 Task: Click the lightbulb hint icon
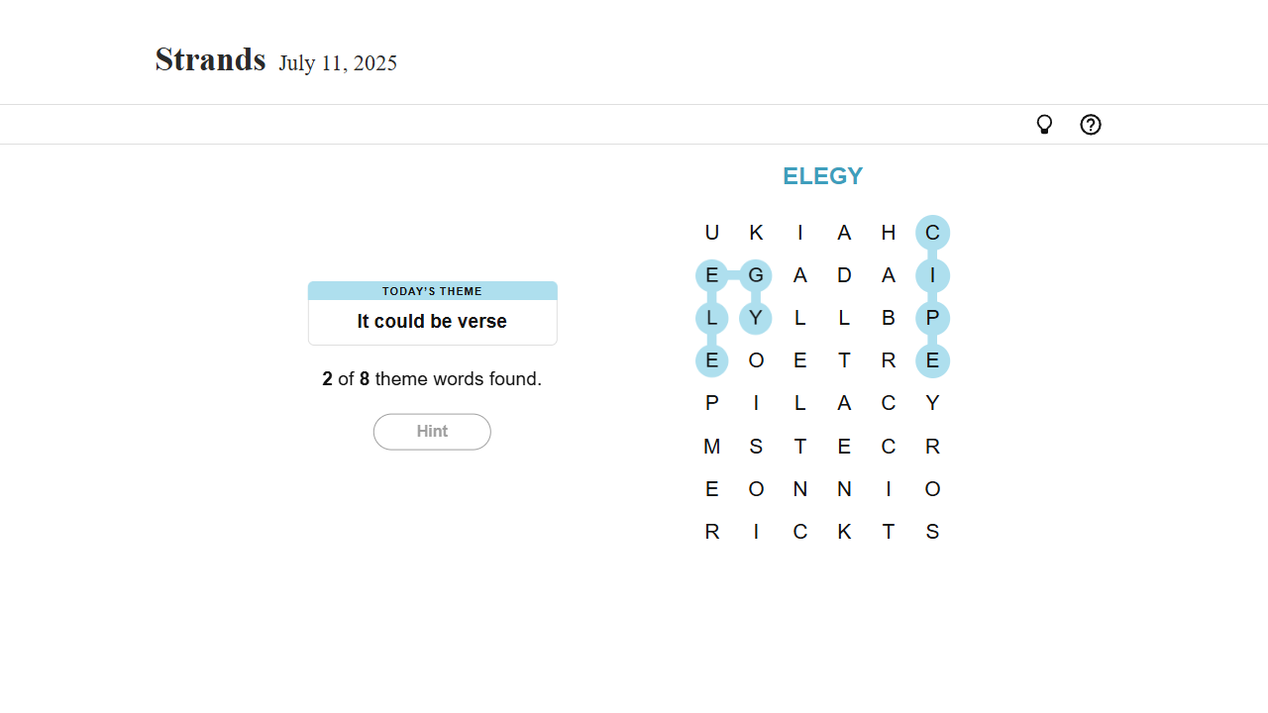pyautogui.click(x=1044, y=125)
